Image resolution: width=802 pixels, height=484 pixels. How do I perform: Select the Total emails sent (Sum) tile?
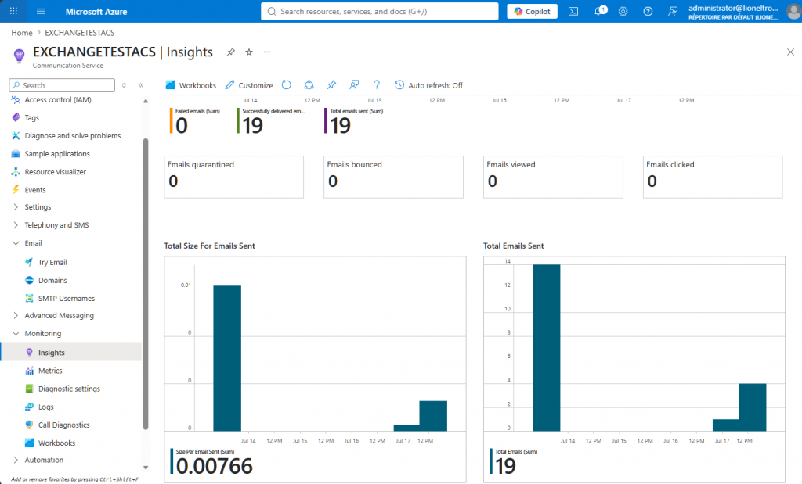tap(355, 121)
